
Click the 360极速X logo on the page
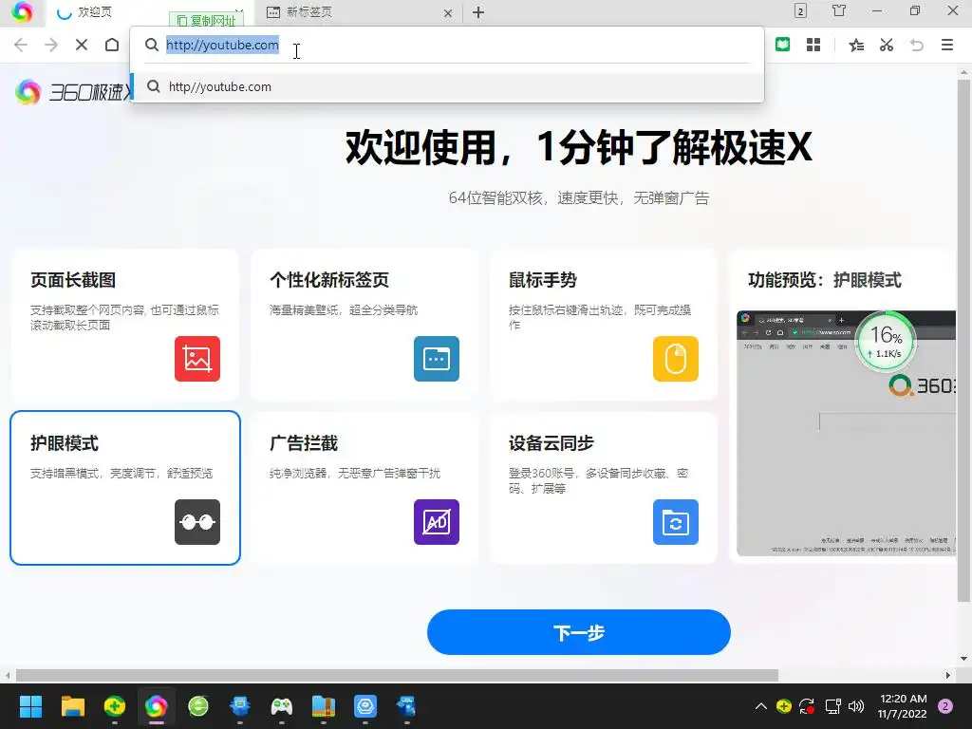pos(74,92)
